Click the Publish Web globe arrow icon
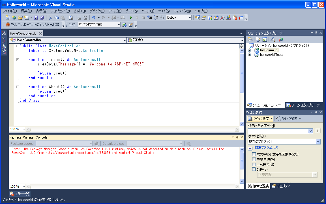 124,25
